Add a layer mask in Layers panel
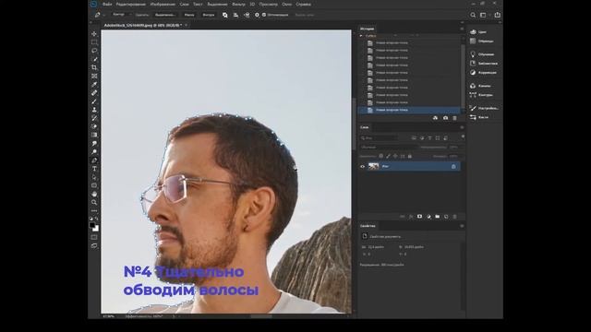This screenshot has height=332, width=591. (x=419, y=217)
